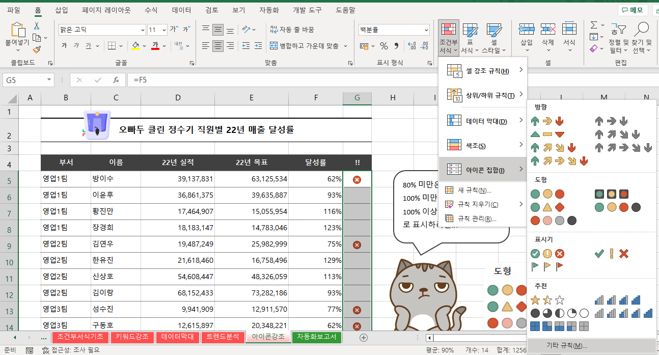The height and width of the screenshot is (355, 659).
Task: Open the font name 맑은 고딕 dropdown
Action: click(143, 30)
